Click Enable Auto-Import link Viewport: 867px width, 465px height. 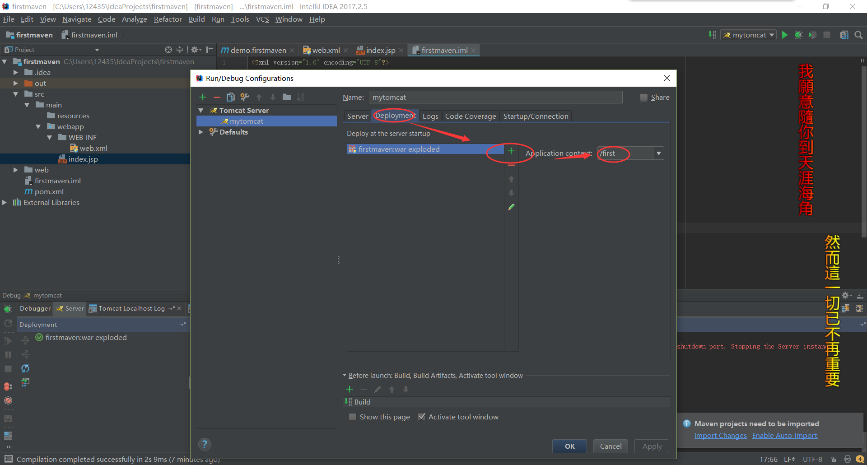tap(784, 436)
